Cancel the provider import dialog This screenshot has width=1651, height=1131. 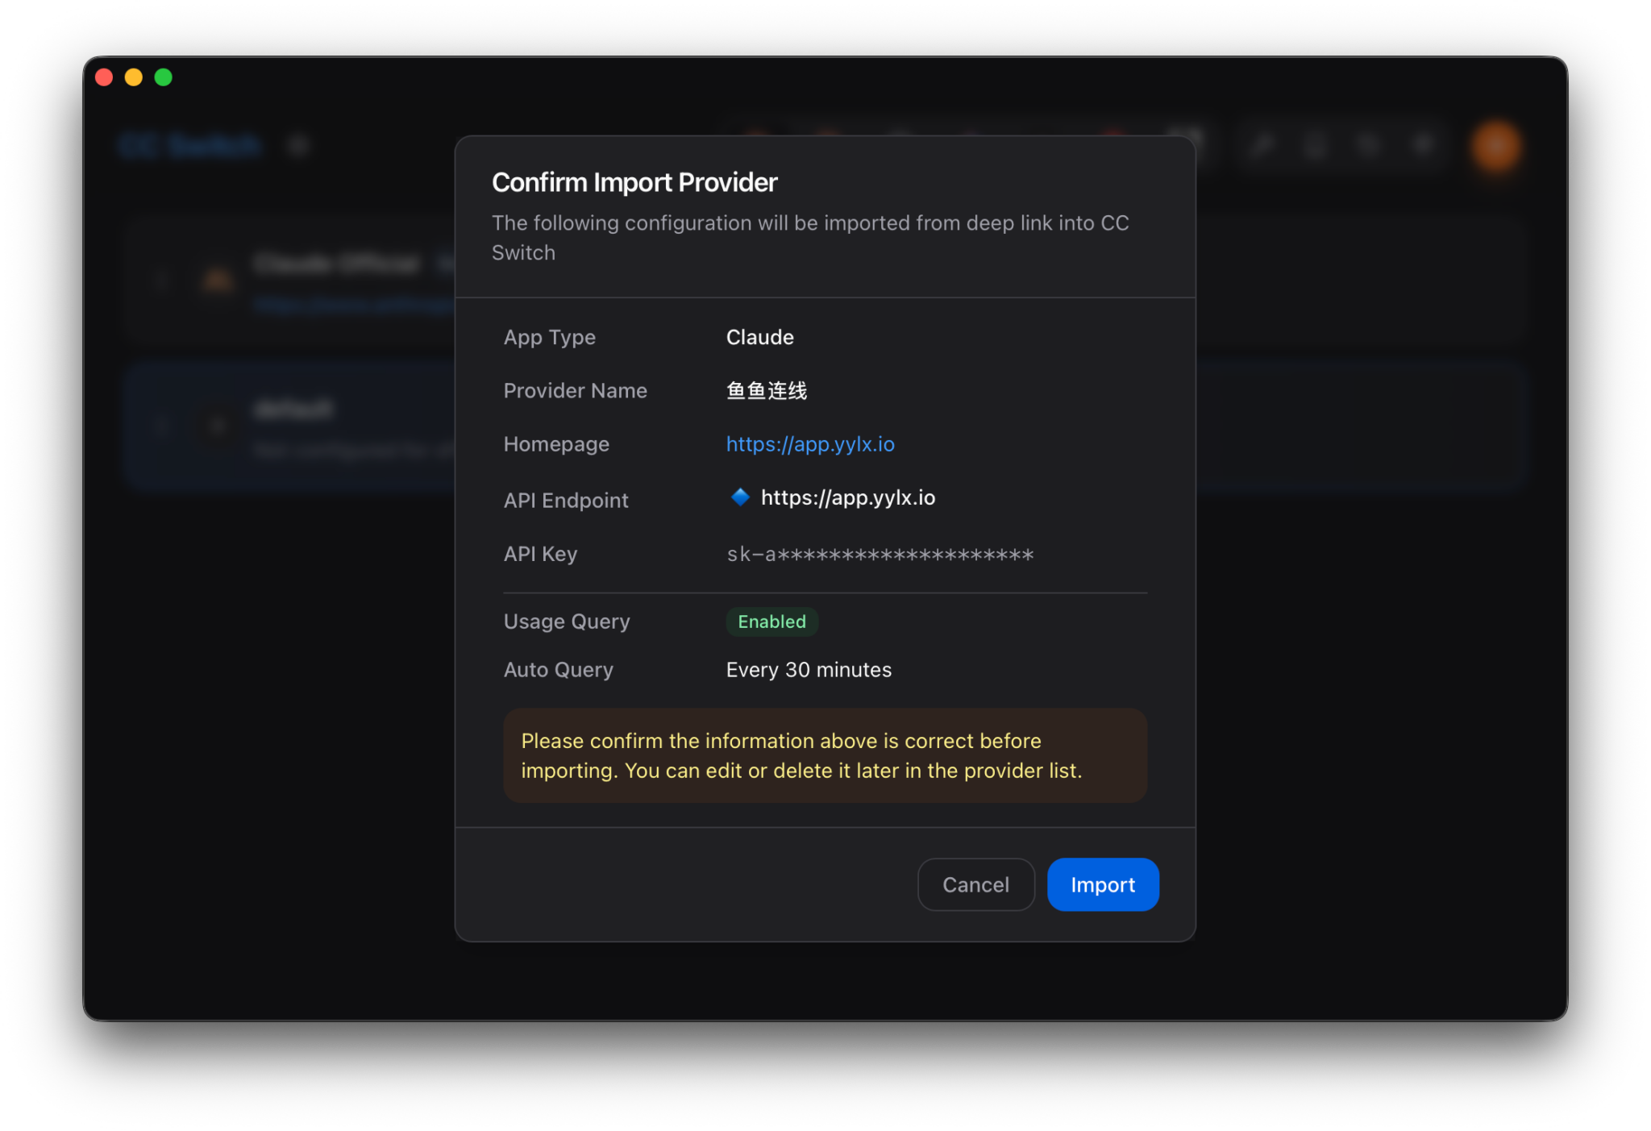[x=975, y=884]
